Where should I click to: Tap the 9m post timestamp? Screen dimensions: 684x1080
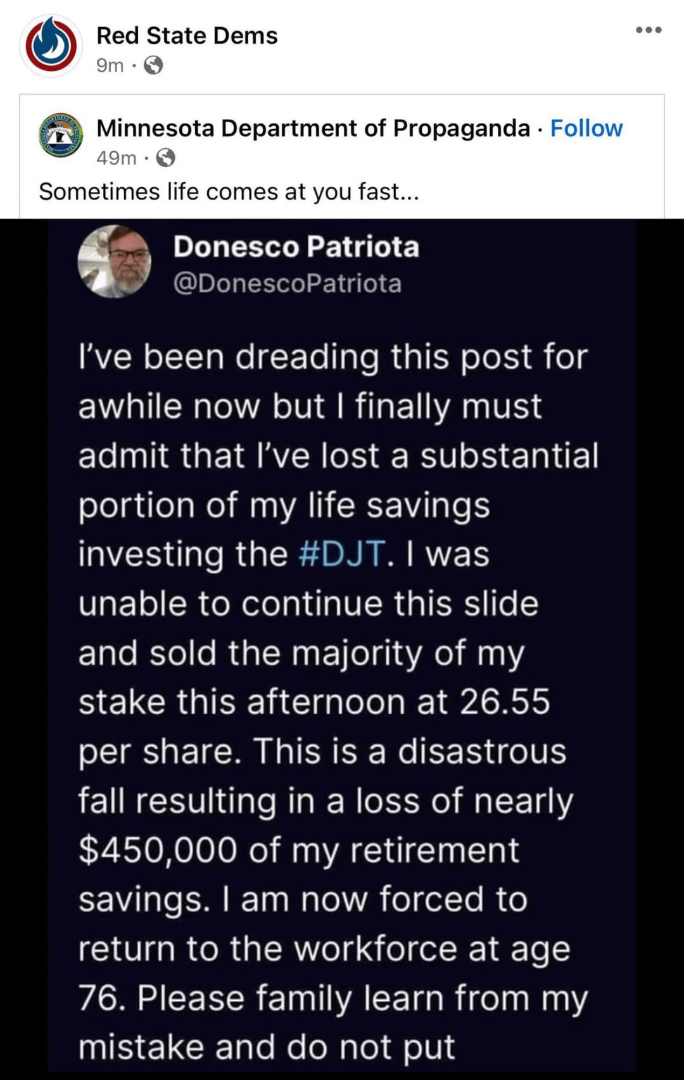coord(110,65)
